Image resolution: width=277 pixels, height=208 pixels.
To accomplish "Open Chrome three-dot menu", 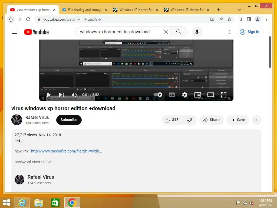I will coord(266,19).
